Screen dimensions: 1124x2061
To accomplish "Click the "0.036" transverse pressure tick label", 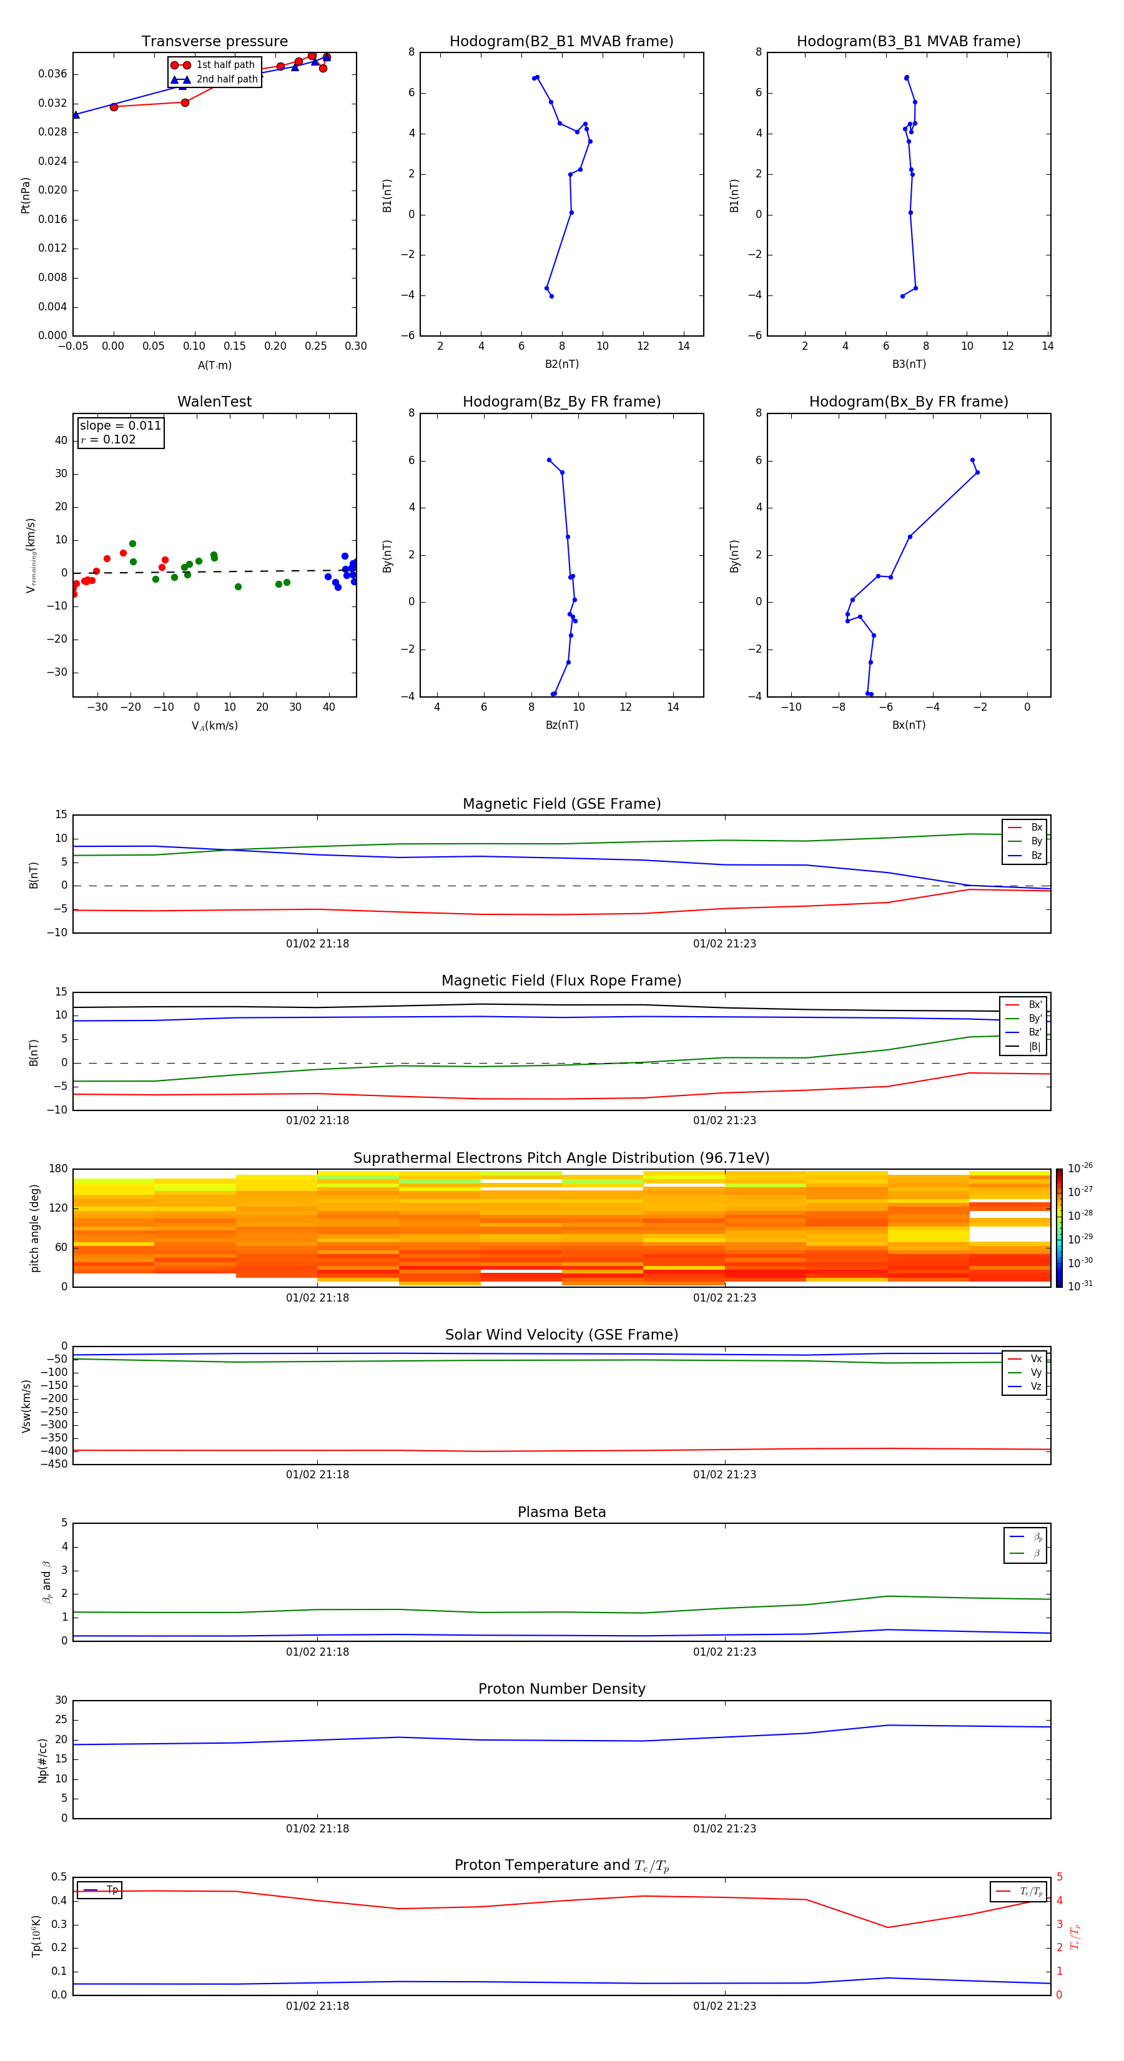I will pyautogui.click(x=53, y=74).
